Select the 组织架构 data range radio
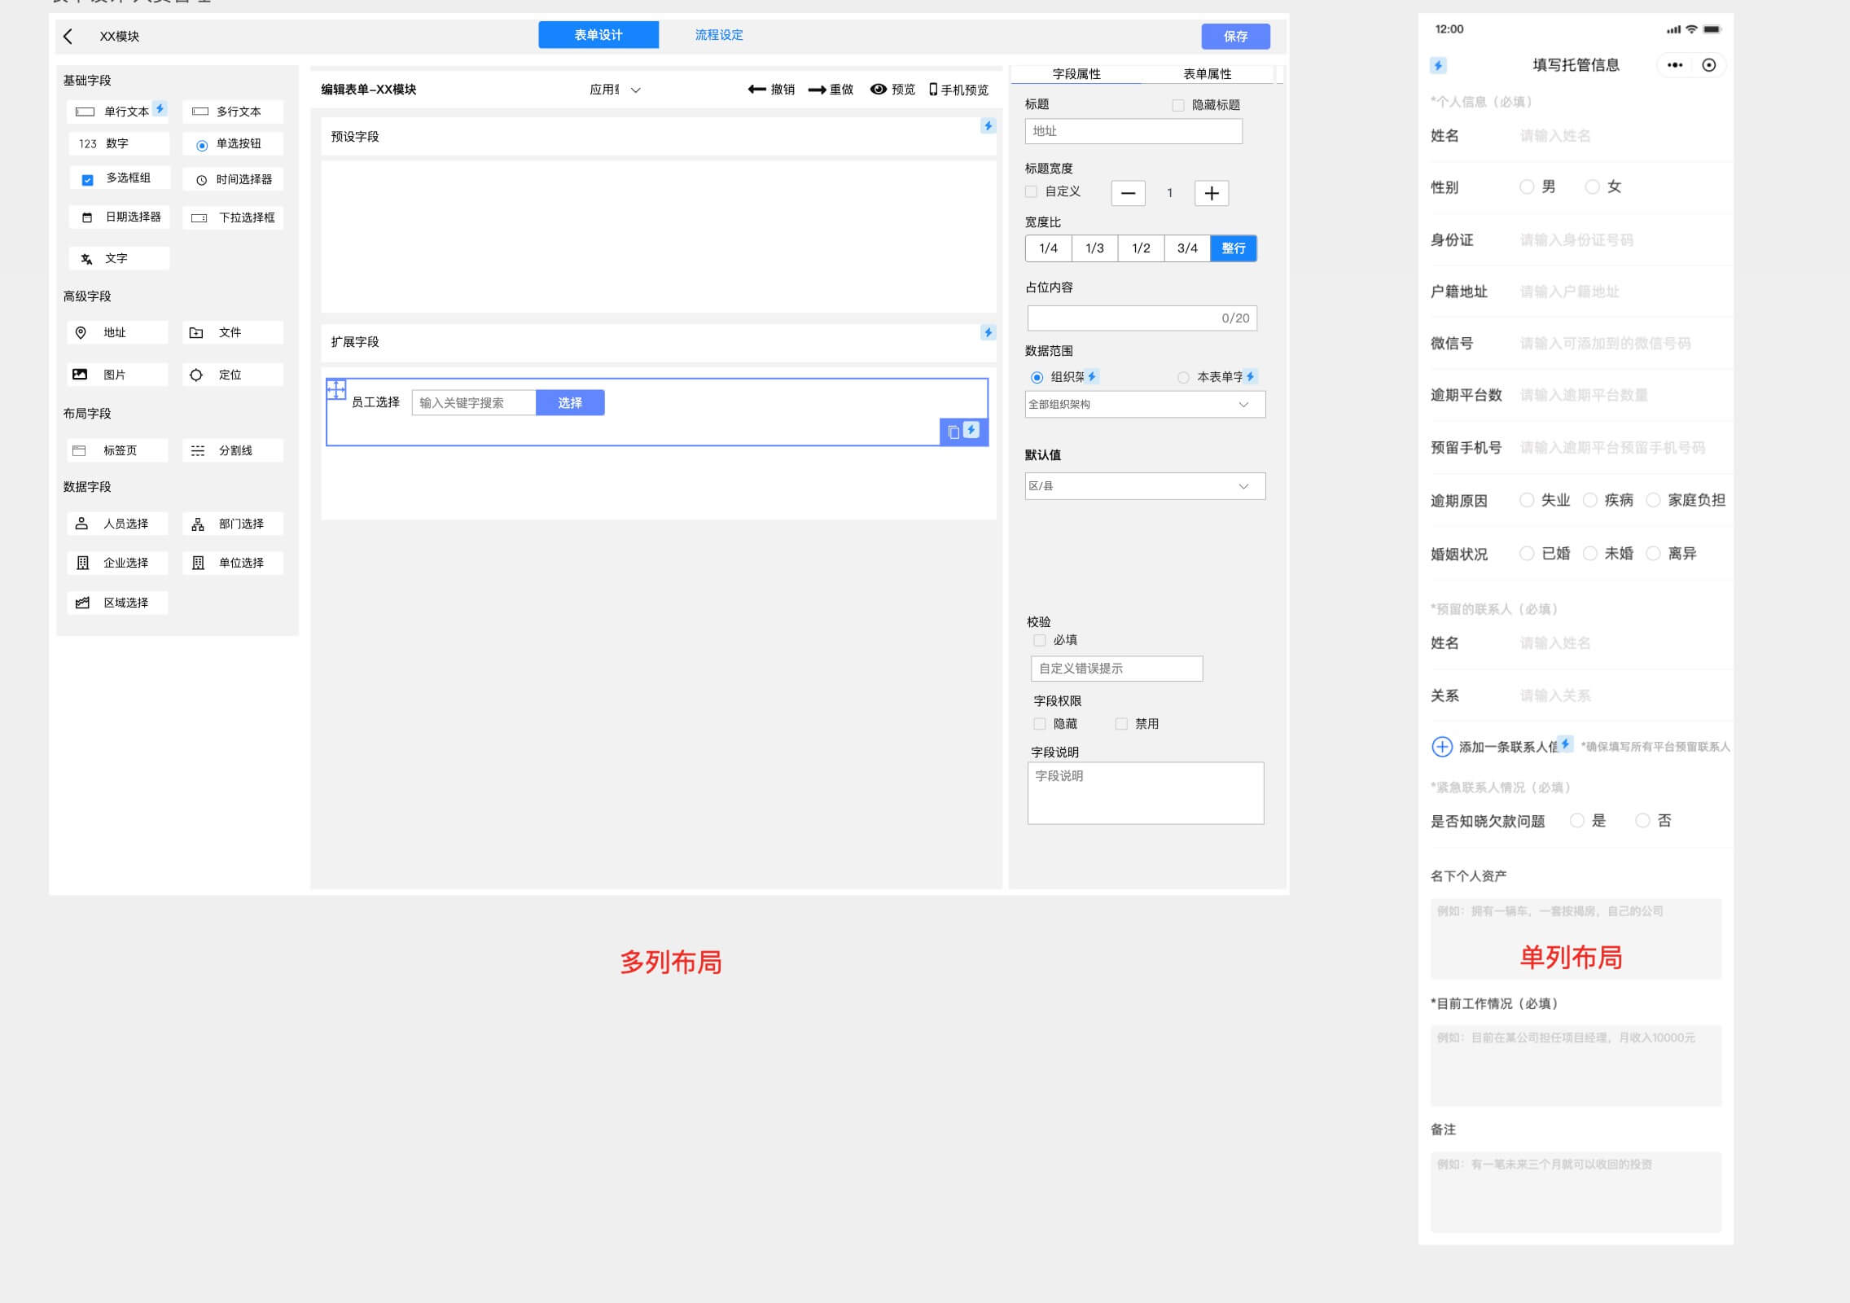1850x1303 pixels. pyautogui.click(x=1037, y=378)
